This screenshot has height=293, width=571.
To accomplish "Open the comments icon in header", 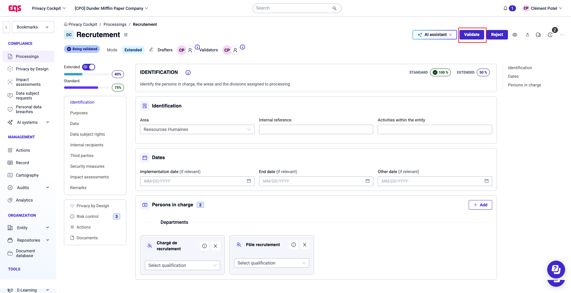I will (x=538, y=35).
